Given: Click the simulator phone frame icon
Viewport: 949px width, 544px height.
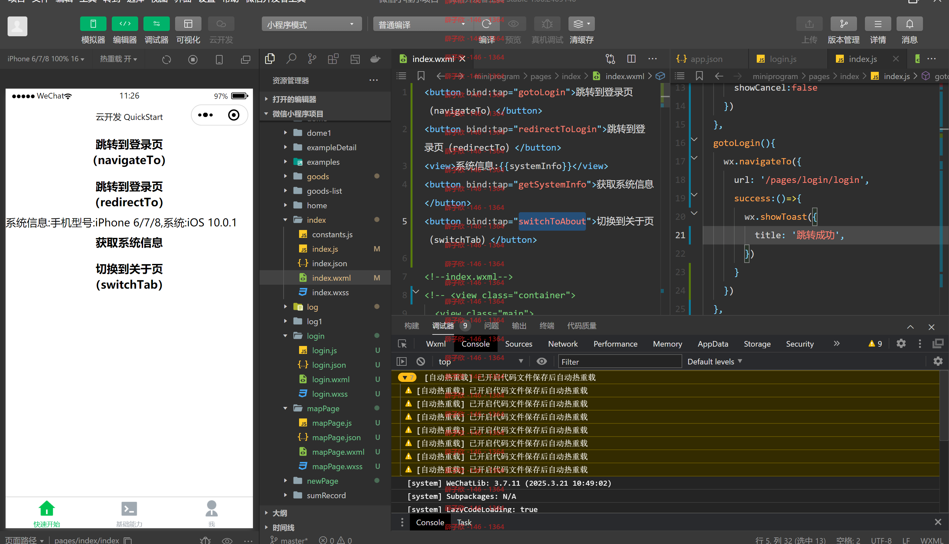Looking at the screenshot, I should coord(219,59).
